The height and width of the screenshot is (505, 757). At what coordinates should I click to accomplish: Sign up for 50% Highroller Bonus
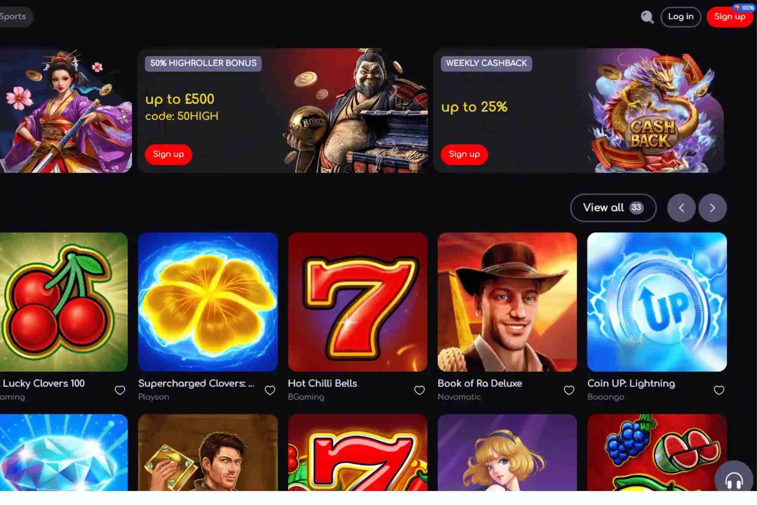168,154
